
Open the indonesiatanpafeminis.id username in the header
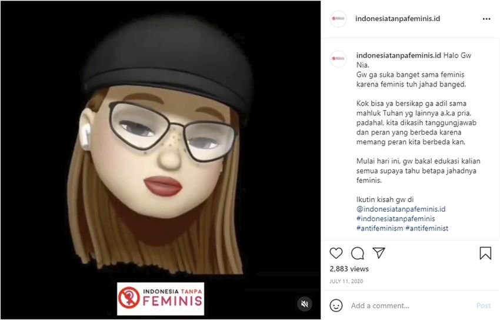tap(398, 18)
